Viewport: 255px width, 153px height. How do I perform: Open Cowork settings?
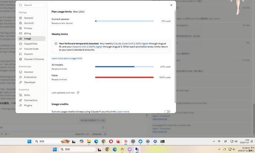tap(31, 54)
